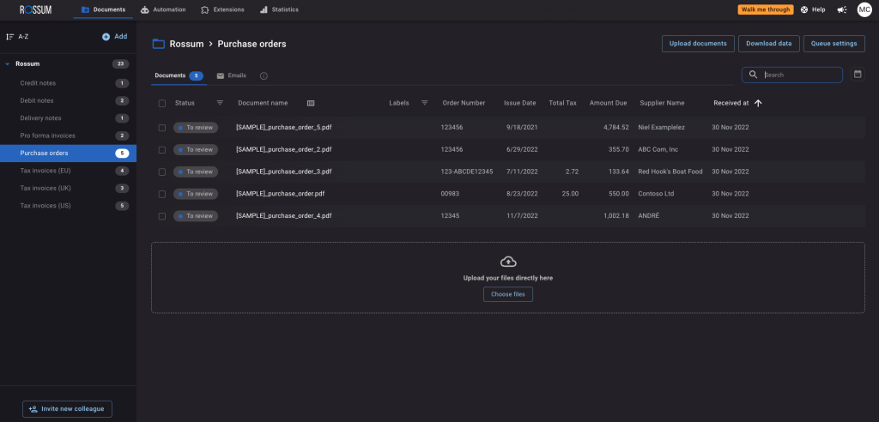Click supplier Red Hook's Boat Food
The image size is (879, 422).
point(670,172)
